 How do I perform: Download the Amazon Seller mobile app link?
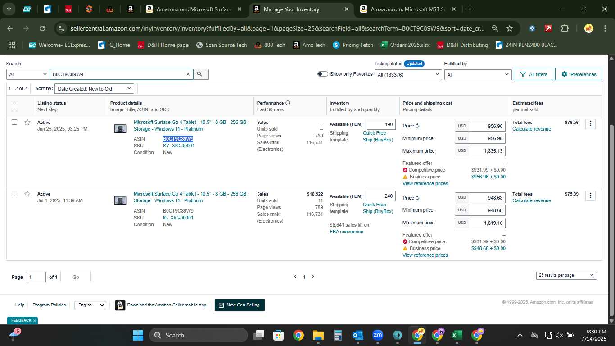point(167,305)
